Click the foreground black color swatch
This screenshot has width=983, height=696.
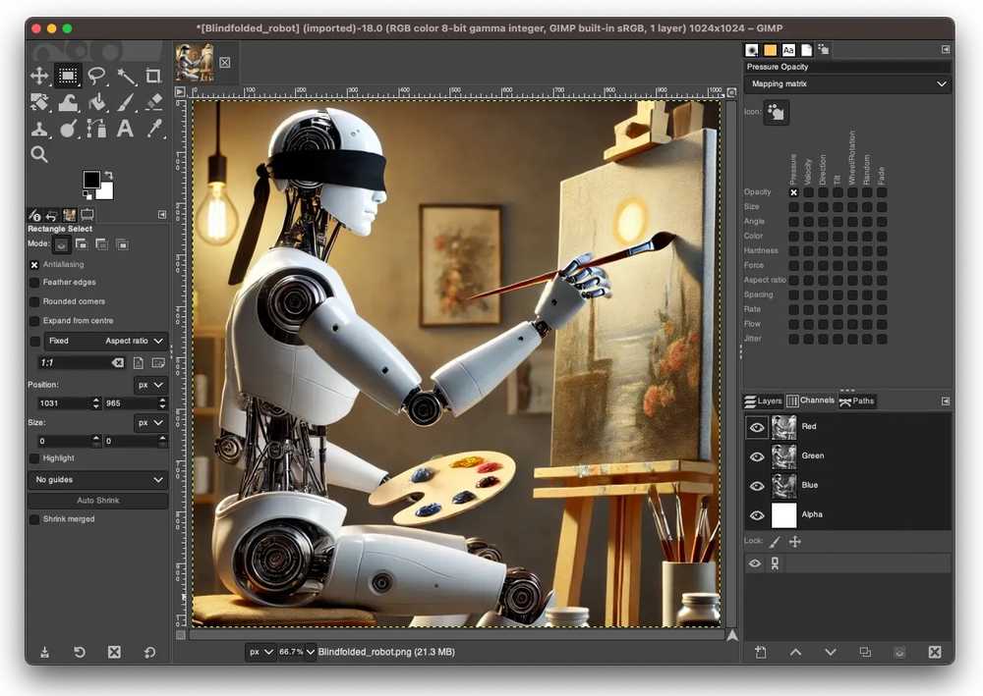click(91, 179)
